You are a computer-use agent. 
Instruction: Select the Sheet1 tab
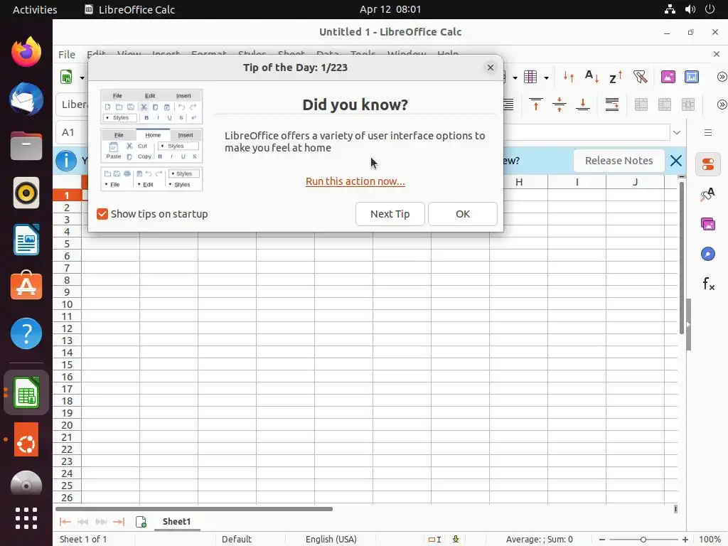(176, 522)
